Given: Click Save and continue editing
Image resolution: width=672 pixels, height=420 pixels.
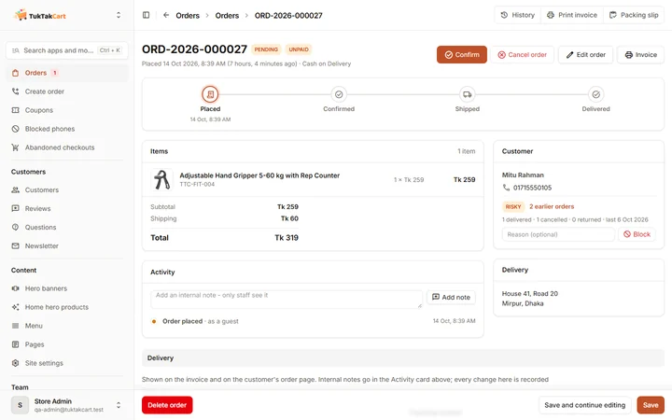Looking at the screenshot, I should click(584, 405).
